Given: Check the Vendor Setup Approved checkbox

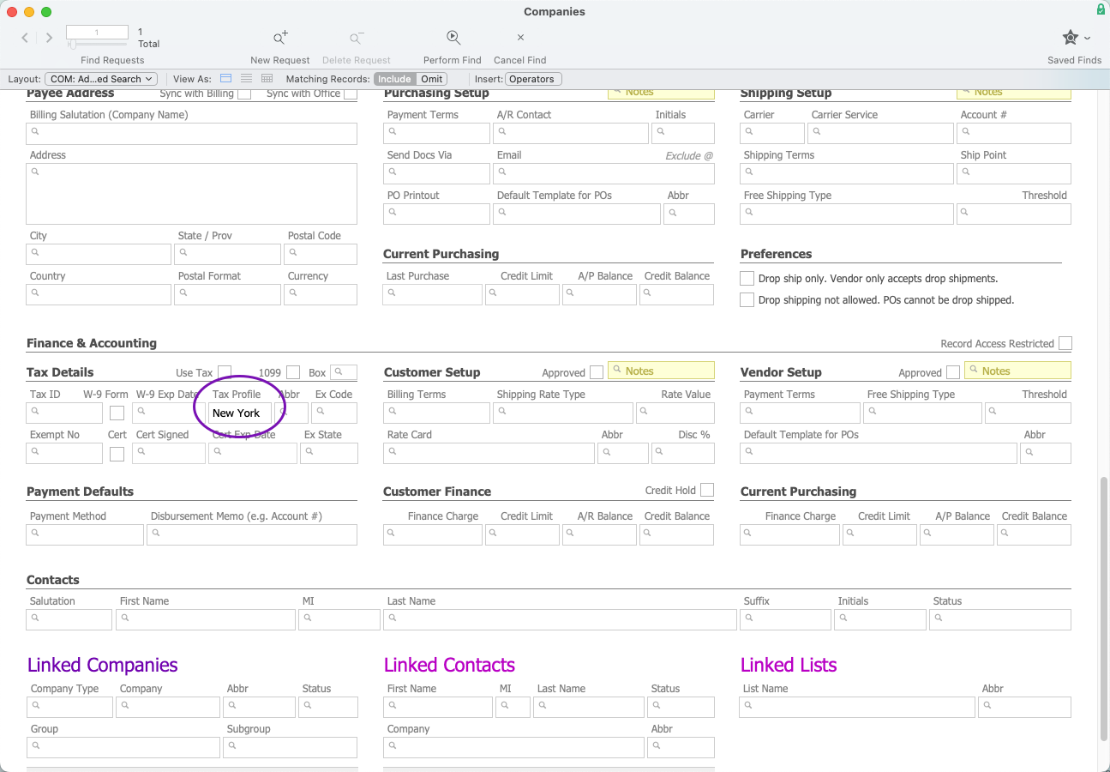Looking at the screenshot, I should pos(953,372).
